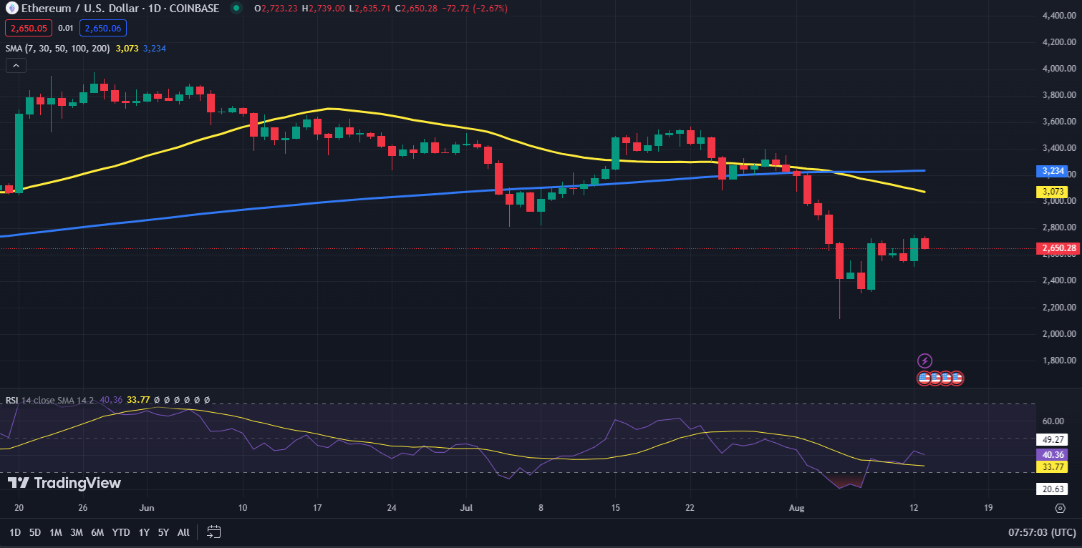Click the yellow RSI value 33.77 in legend
1082x548 pixels.
coord(138,400)
